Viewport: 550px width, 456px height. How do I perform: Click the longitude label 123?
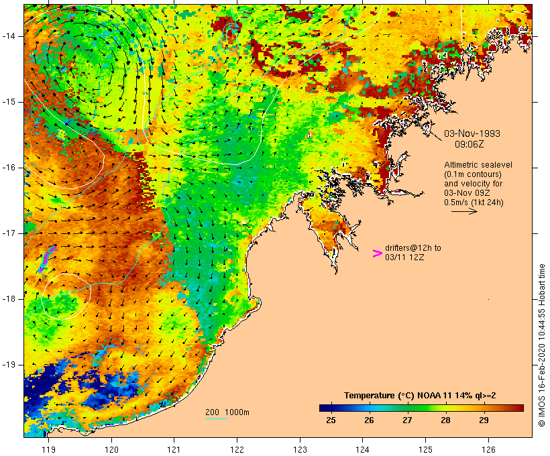300,449
